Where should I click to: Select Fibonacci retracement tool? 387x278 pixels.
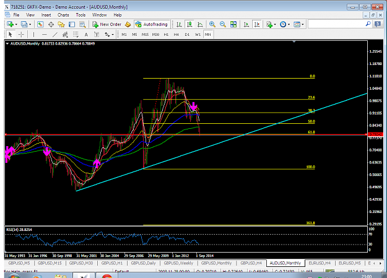[x=76, y=35]
